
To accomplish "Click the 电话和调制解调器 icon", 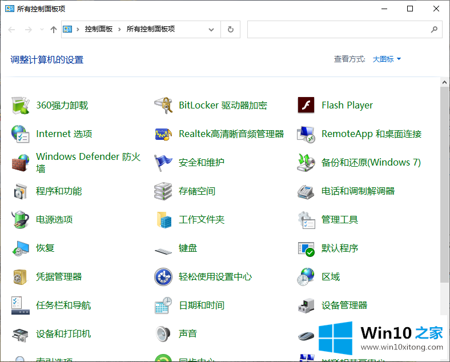I will point(306,191).
